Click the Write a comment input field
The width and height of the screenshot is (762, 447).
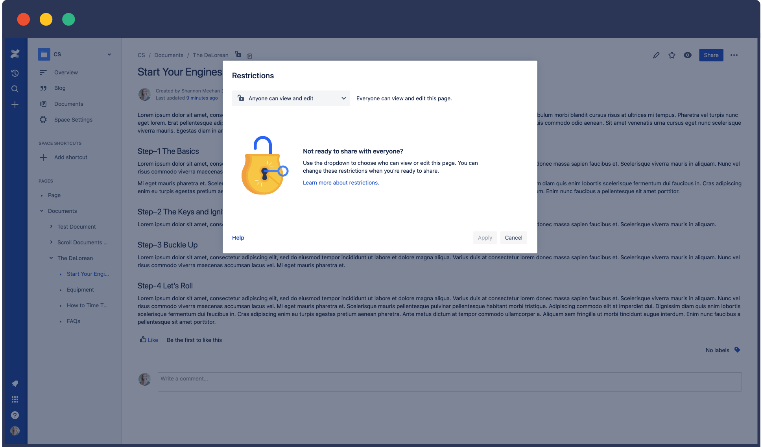click(449, 378)
